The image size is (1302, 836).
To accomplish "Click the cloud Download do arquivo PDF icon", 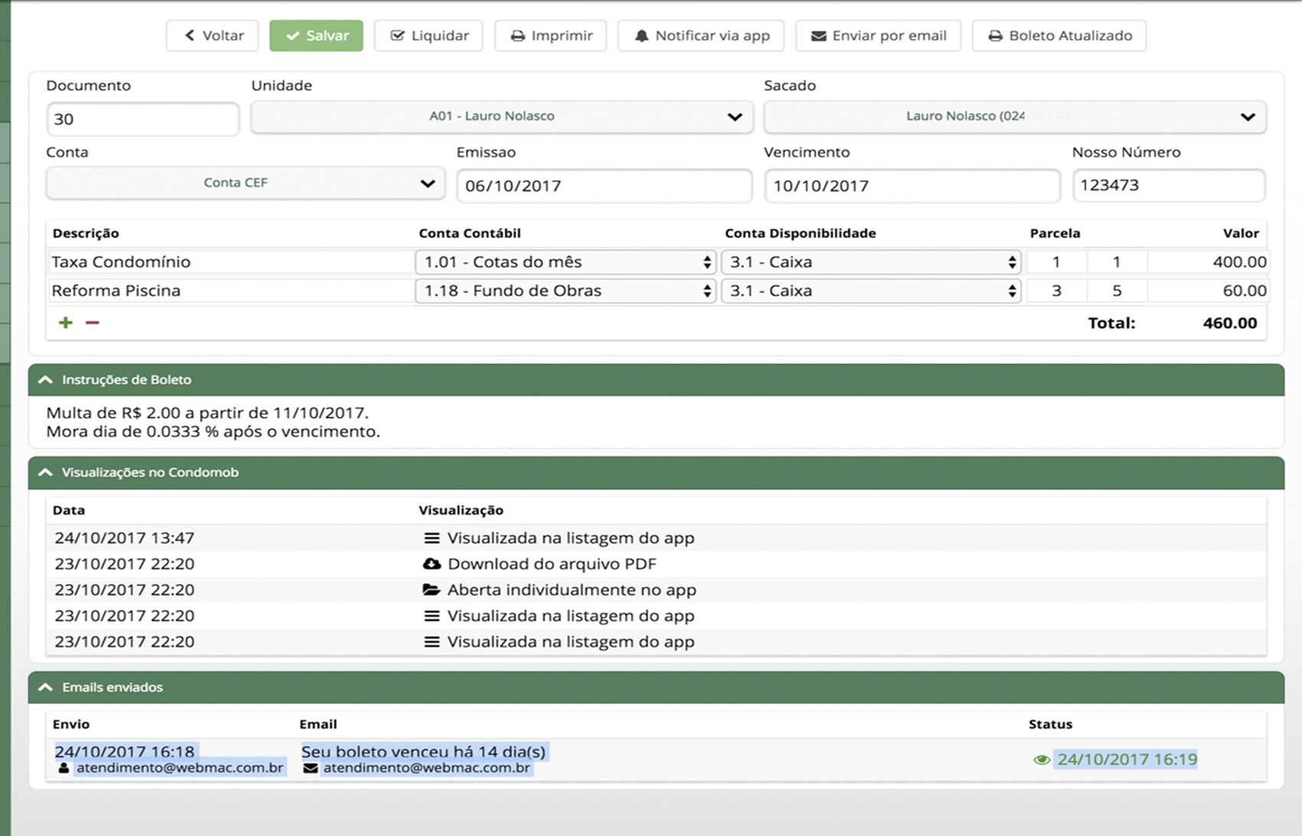I will click(x=432, y=564).
